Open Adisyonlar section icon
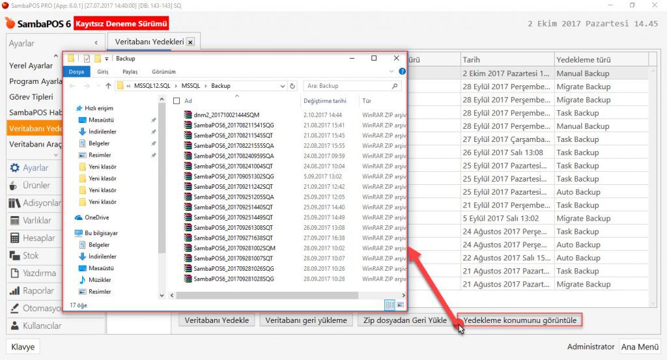The image size is (667, 360). [x=14, y=203]
